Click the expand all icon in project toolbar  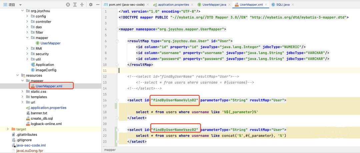point(75,5)
